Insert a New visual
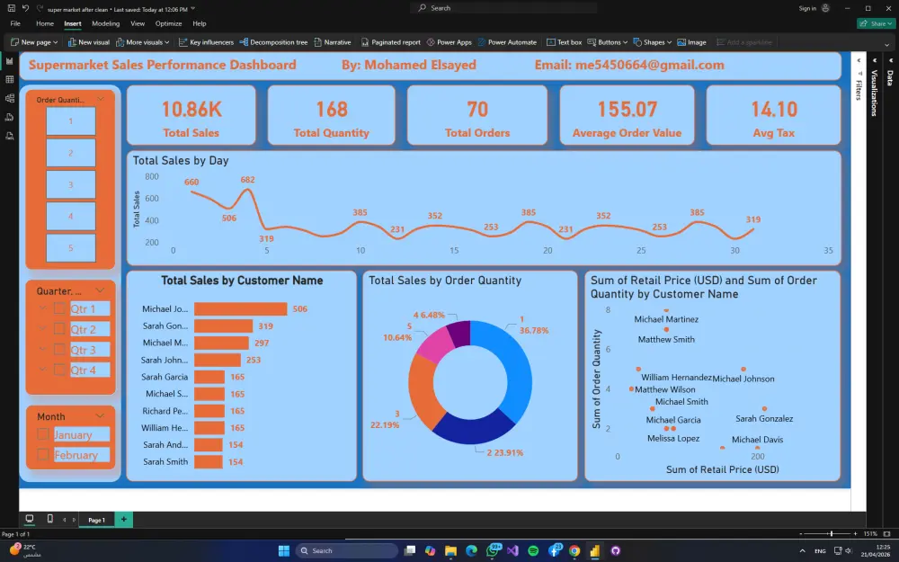 click(89, 42)
